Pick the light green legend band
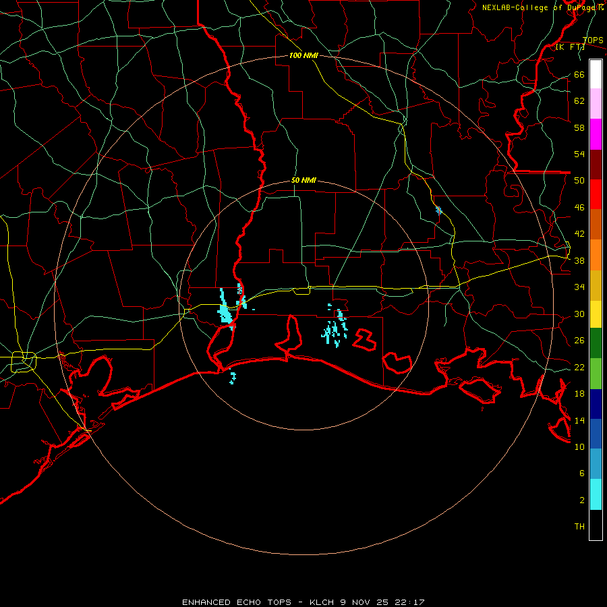The height and width of the screenshot is (607, 607). (596, 374)
